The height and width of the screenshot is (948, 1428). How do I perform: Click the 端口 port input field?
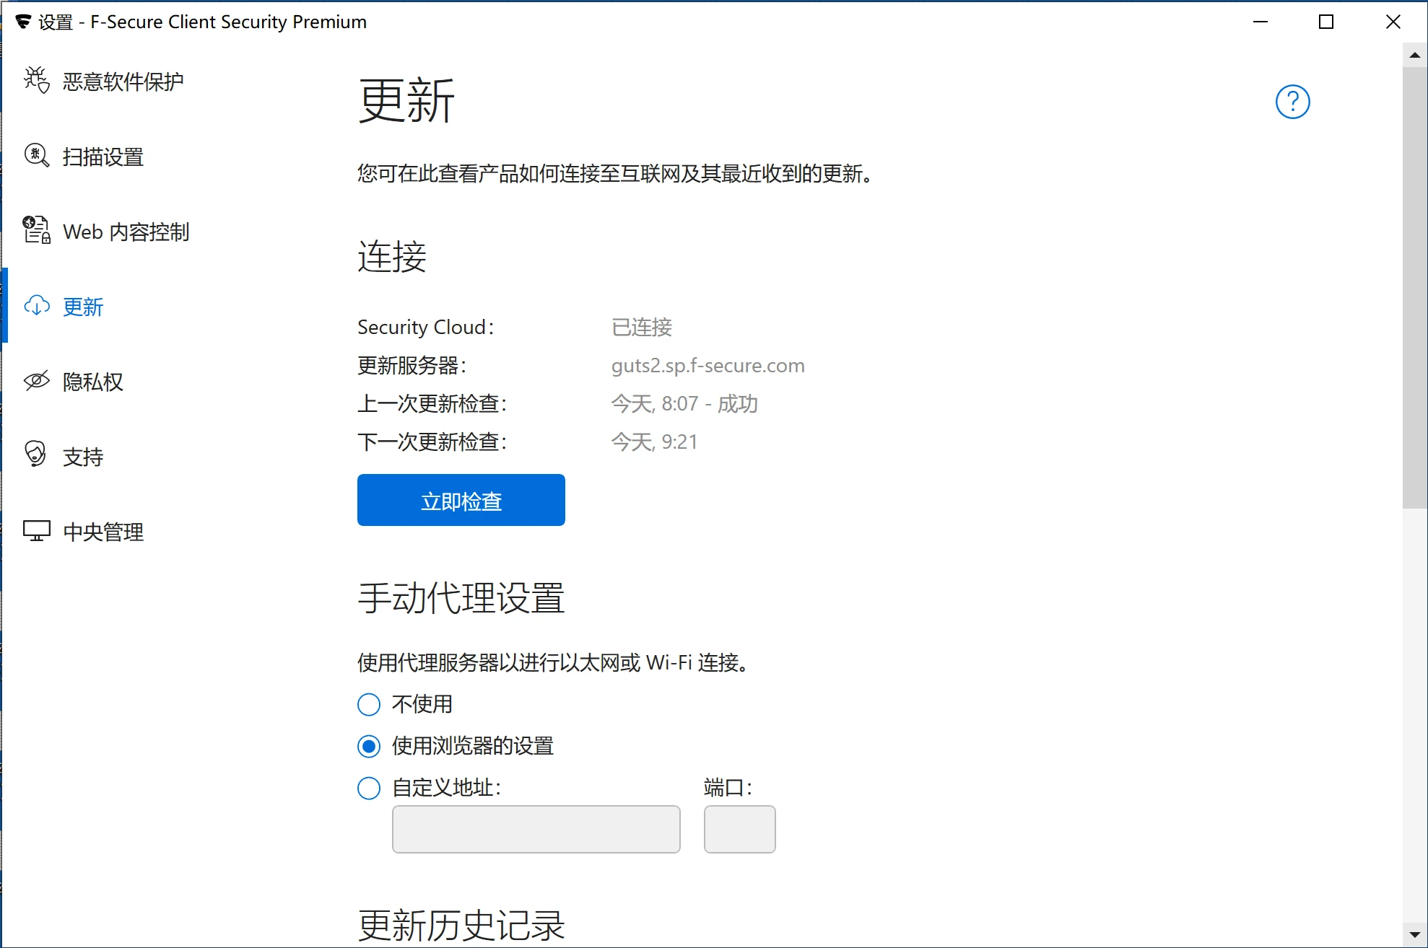click(x=739, y=830)
